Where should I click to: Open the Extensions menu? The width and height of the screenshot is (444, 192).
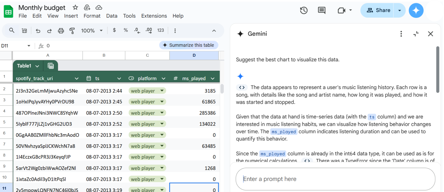tap(154, 16)
